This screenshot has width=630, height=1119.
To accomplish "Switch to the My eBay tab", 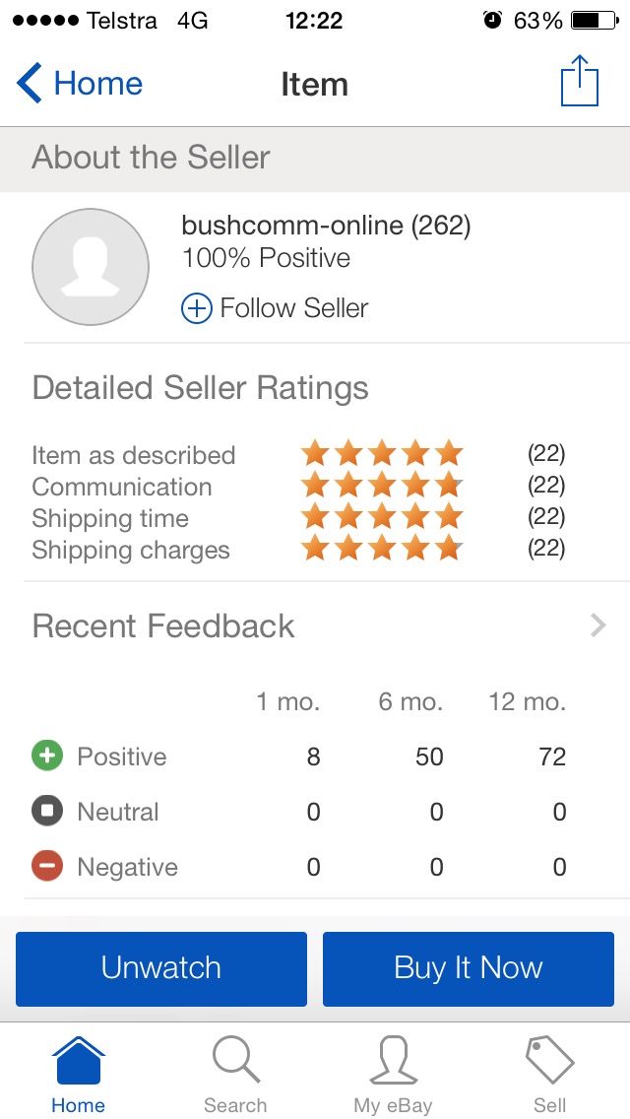I will point(393,1075).
